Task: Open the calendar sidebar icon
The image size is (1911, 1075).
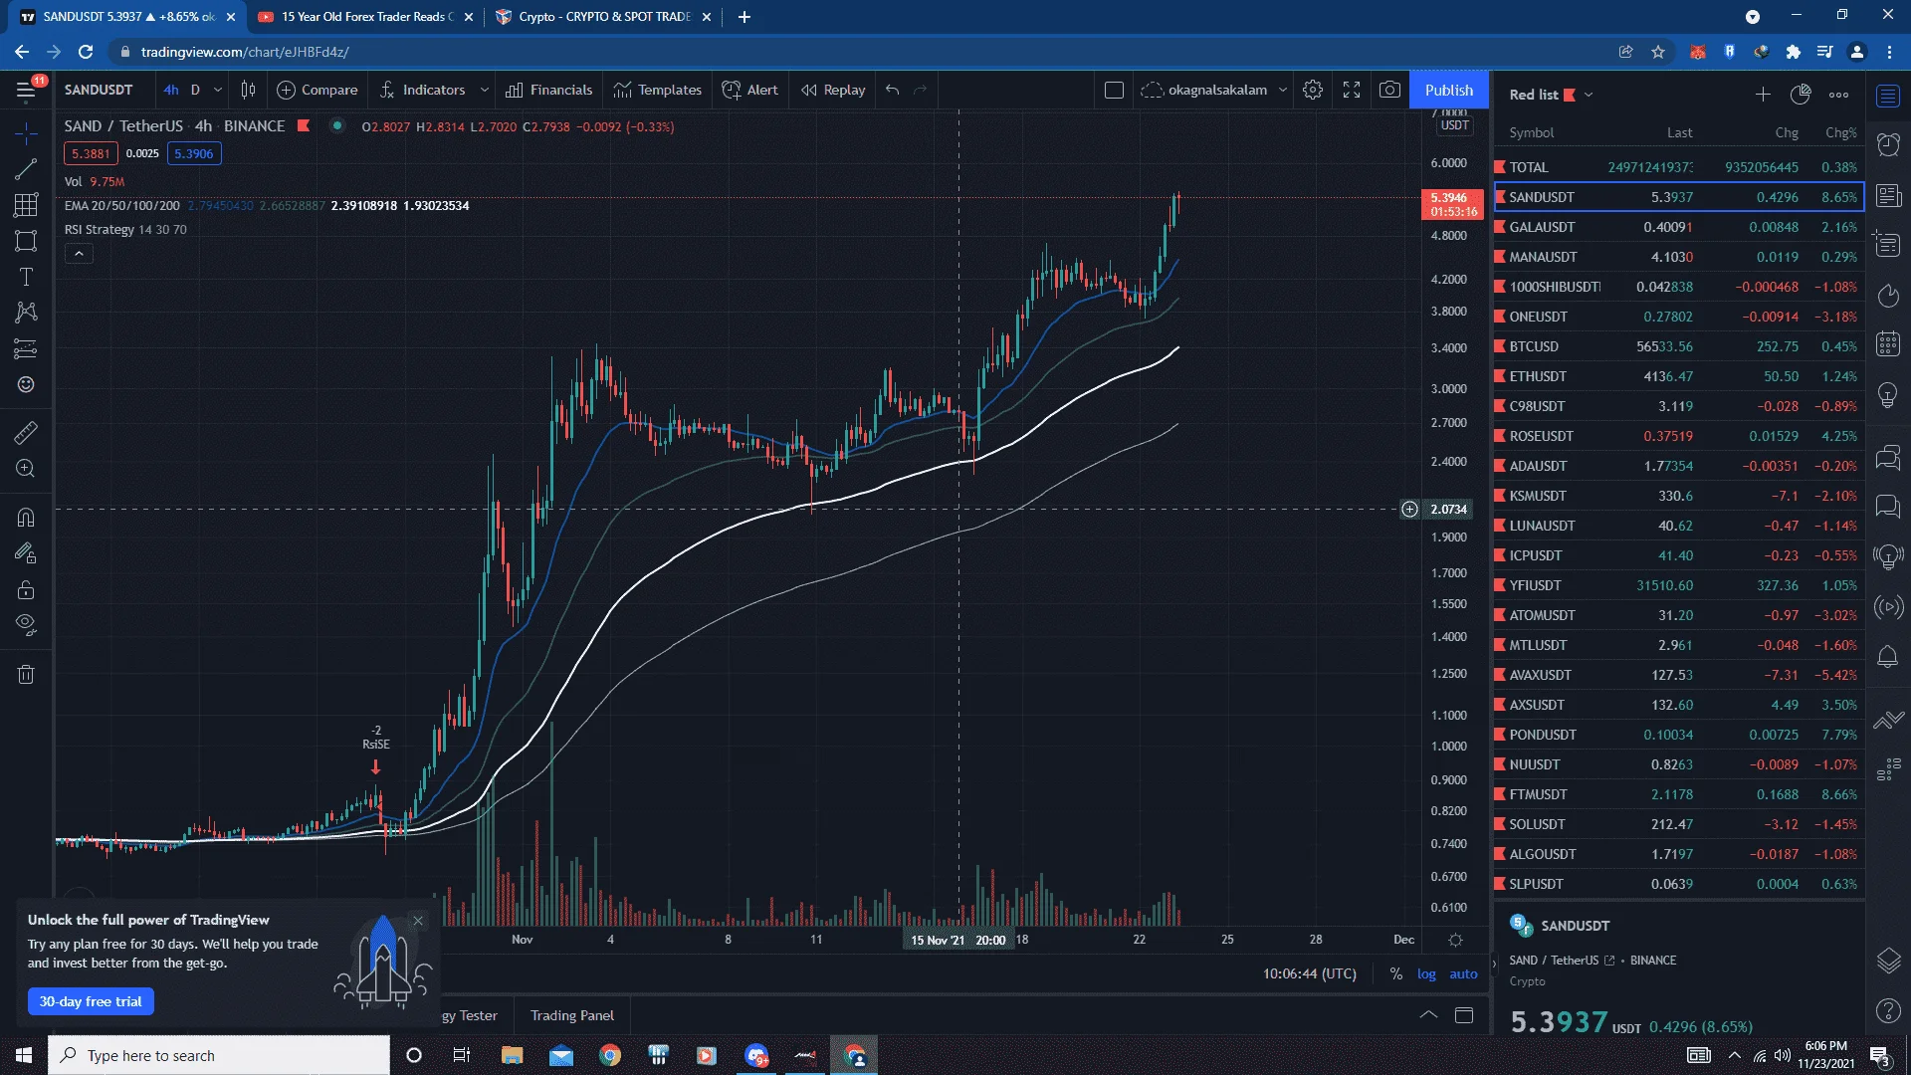Action: [1888, 344]
